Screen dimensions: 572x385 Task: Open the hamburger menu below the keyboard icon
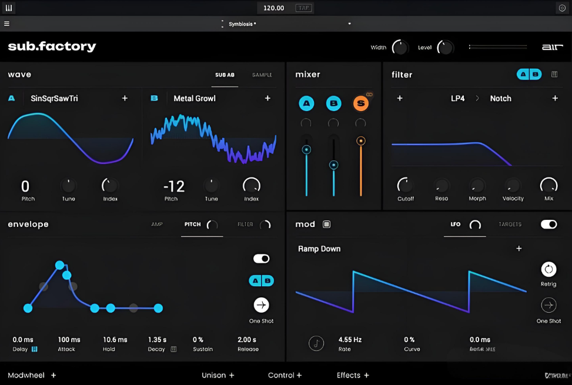[x=6, y=24]
